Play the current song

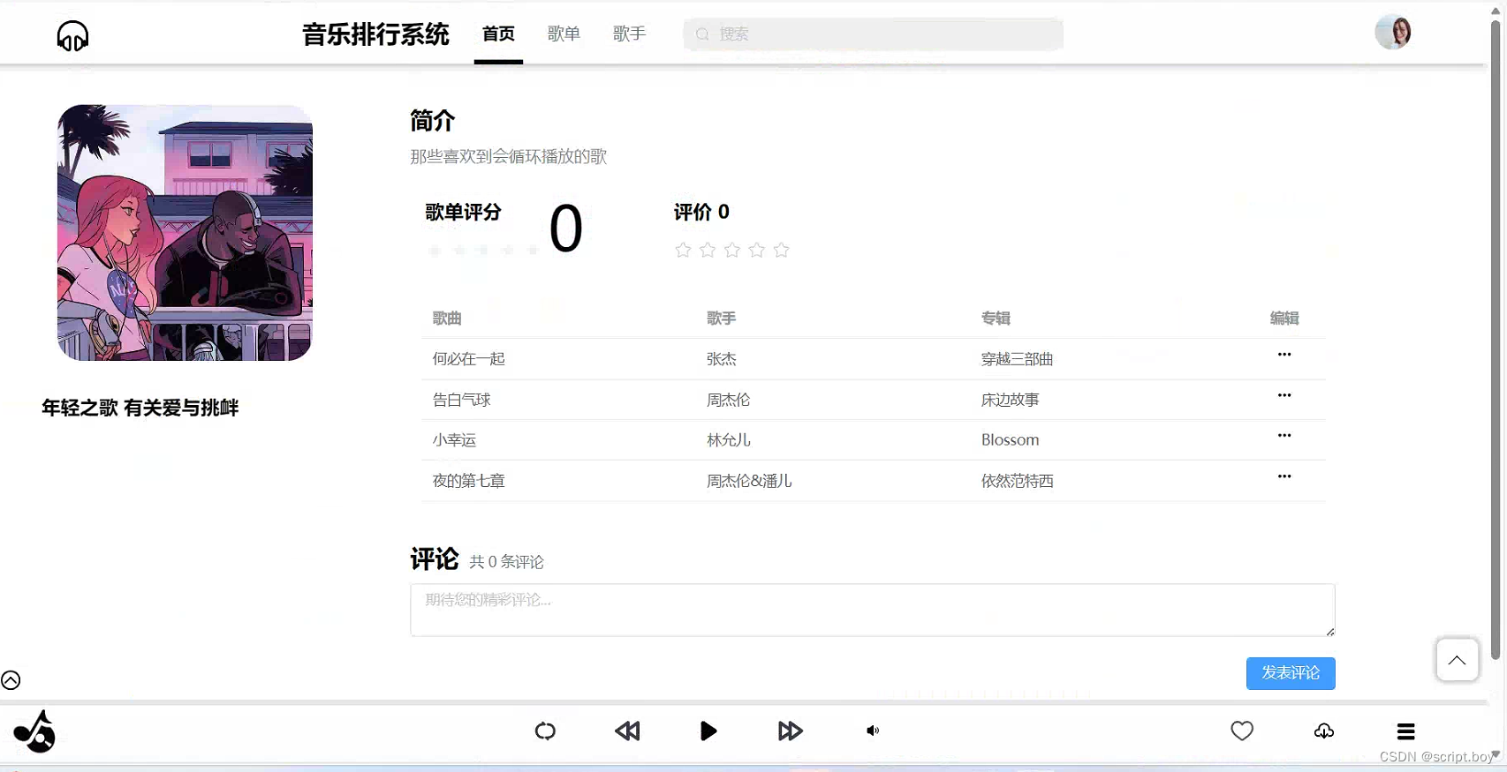tap(708, 731)
